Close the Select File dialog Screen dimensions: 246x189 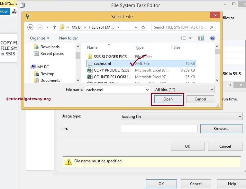215,15
